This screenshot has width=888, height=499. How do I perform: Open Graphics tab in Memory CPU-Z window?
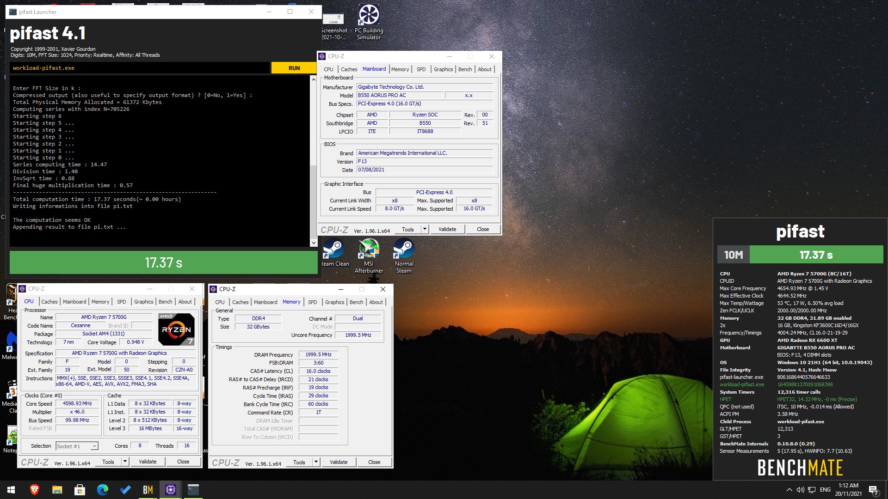(334, 302)
